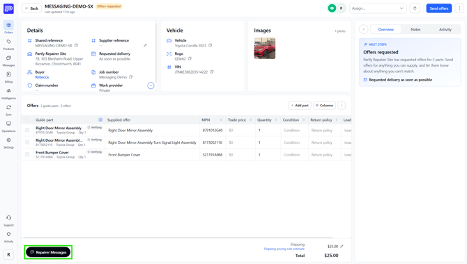Click the offers table horizontal scrollbar

click(x=178, y=238)
